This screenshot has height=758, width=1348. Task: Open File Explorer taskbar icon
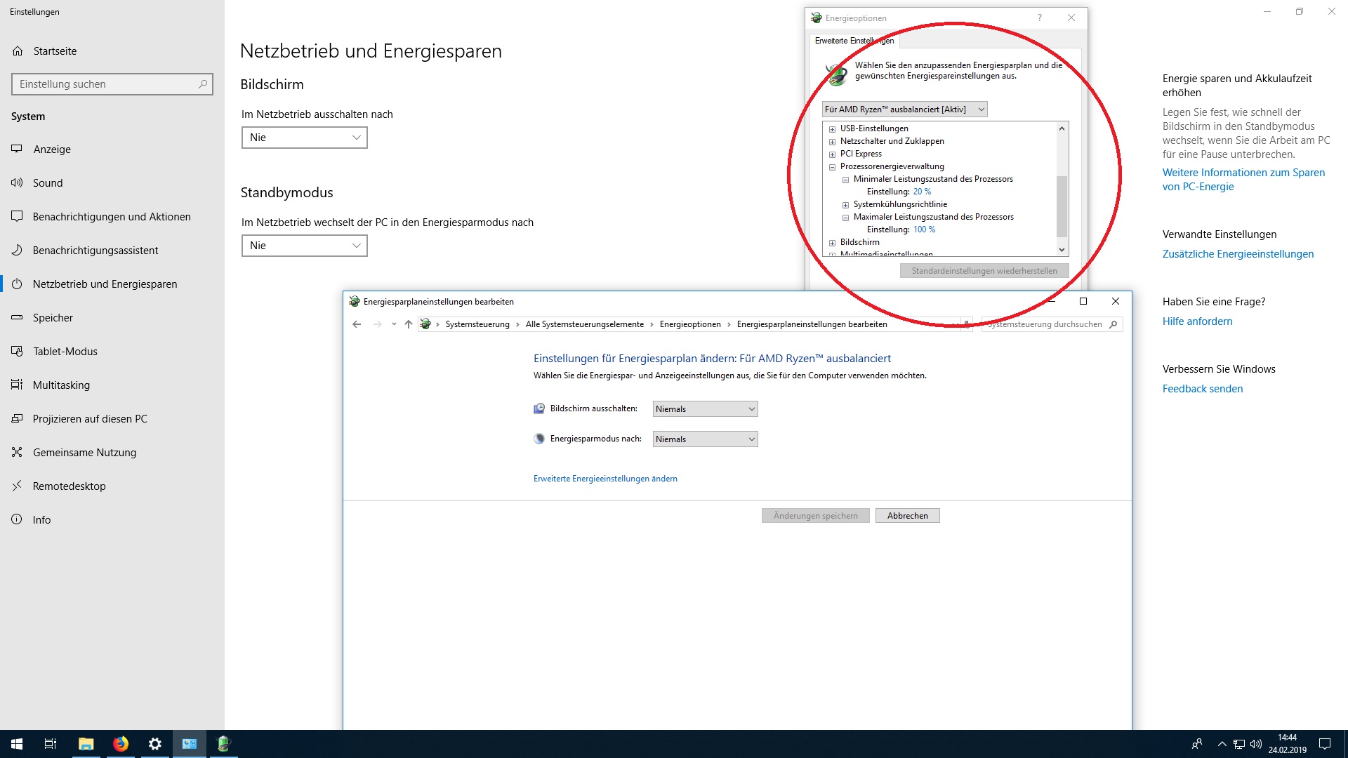pyautogui.click(x=86, y=744)
